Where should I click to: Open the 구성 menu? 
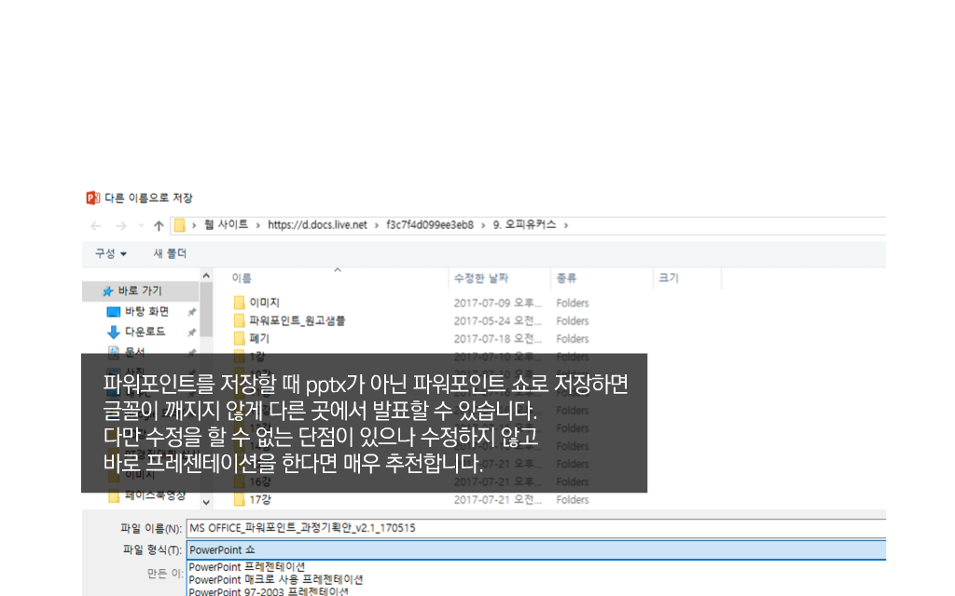(110, 253)
